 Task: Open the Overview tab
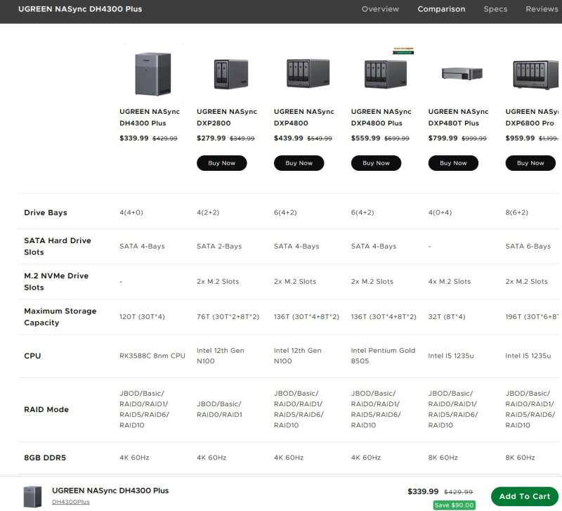pos(380,9)
